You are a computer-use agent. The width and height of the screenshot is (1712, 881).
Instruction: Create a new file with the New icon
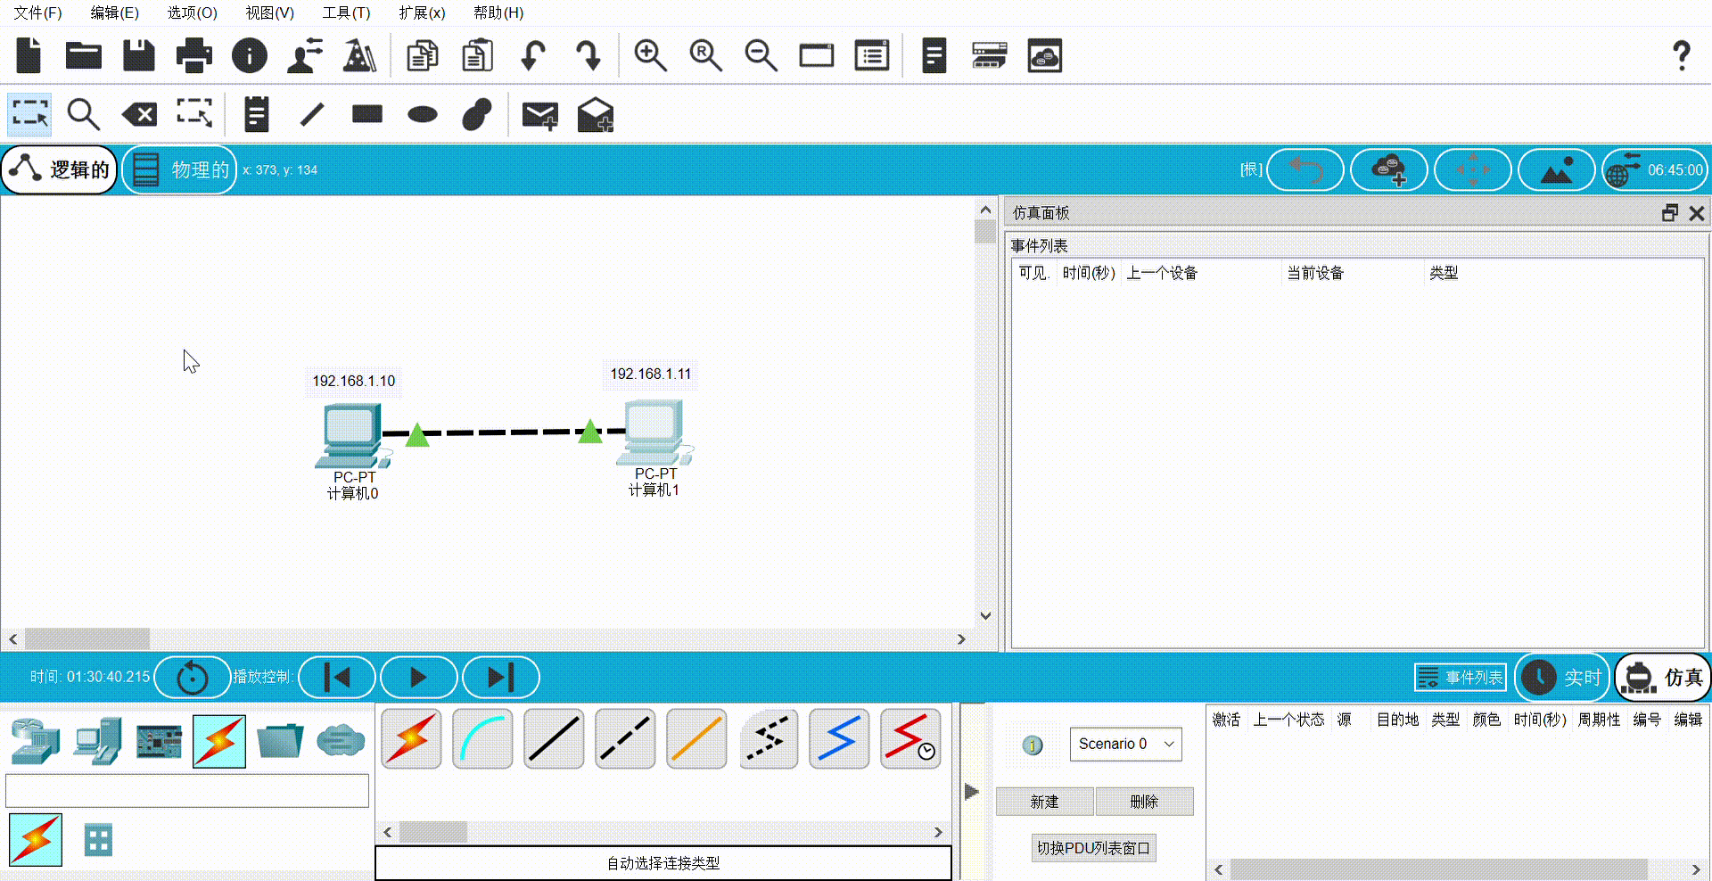(29, 55)
